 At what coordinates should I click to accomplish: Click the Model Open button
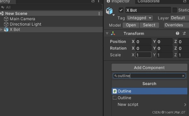pyautogui.click(x=131, y=25)
